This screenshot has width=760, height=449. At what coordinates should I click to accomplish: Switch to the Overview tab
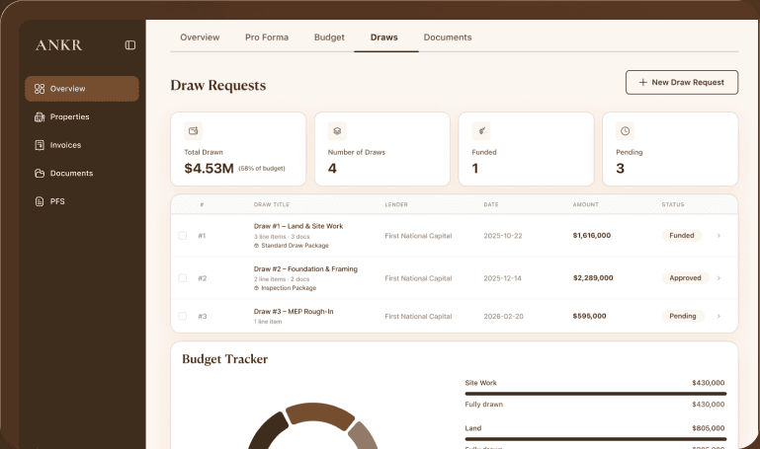coord(200,37)
